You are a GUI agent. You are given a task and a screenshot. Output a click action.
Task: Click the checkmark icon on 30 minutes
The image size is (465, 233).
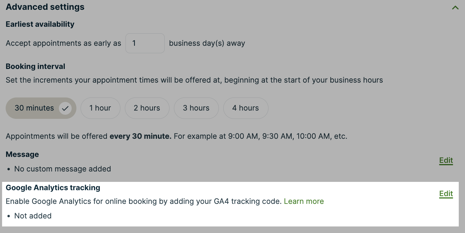coord(65,108)
